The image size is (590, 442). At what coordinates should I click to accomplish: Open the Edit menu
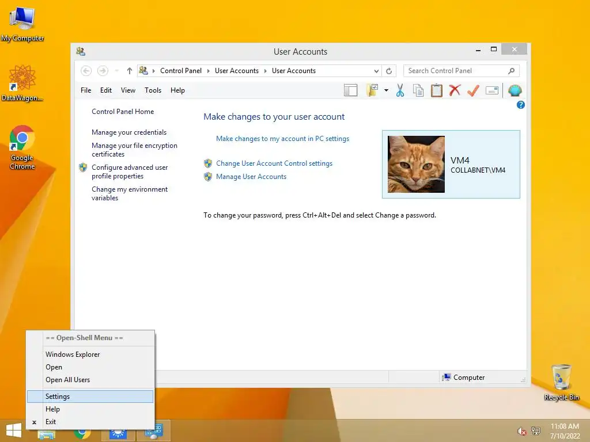point(106,90)
